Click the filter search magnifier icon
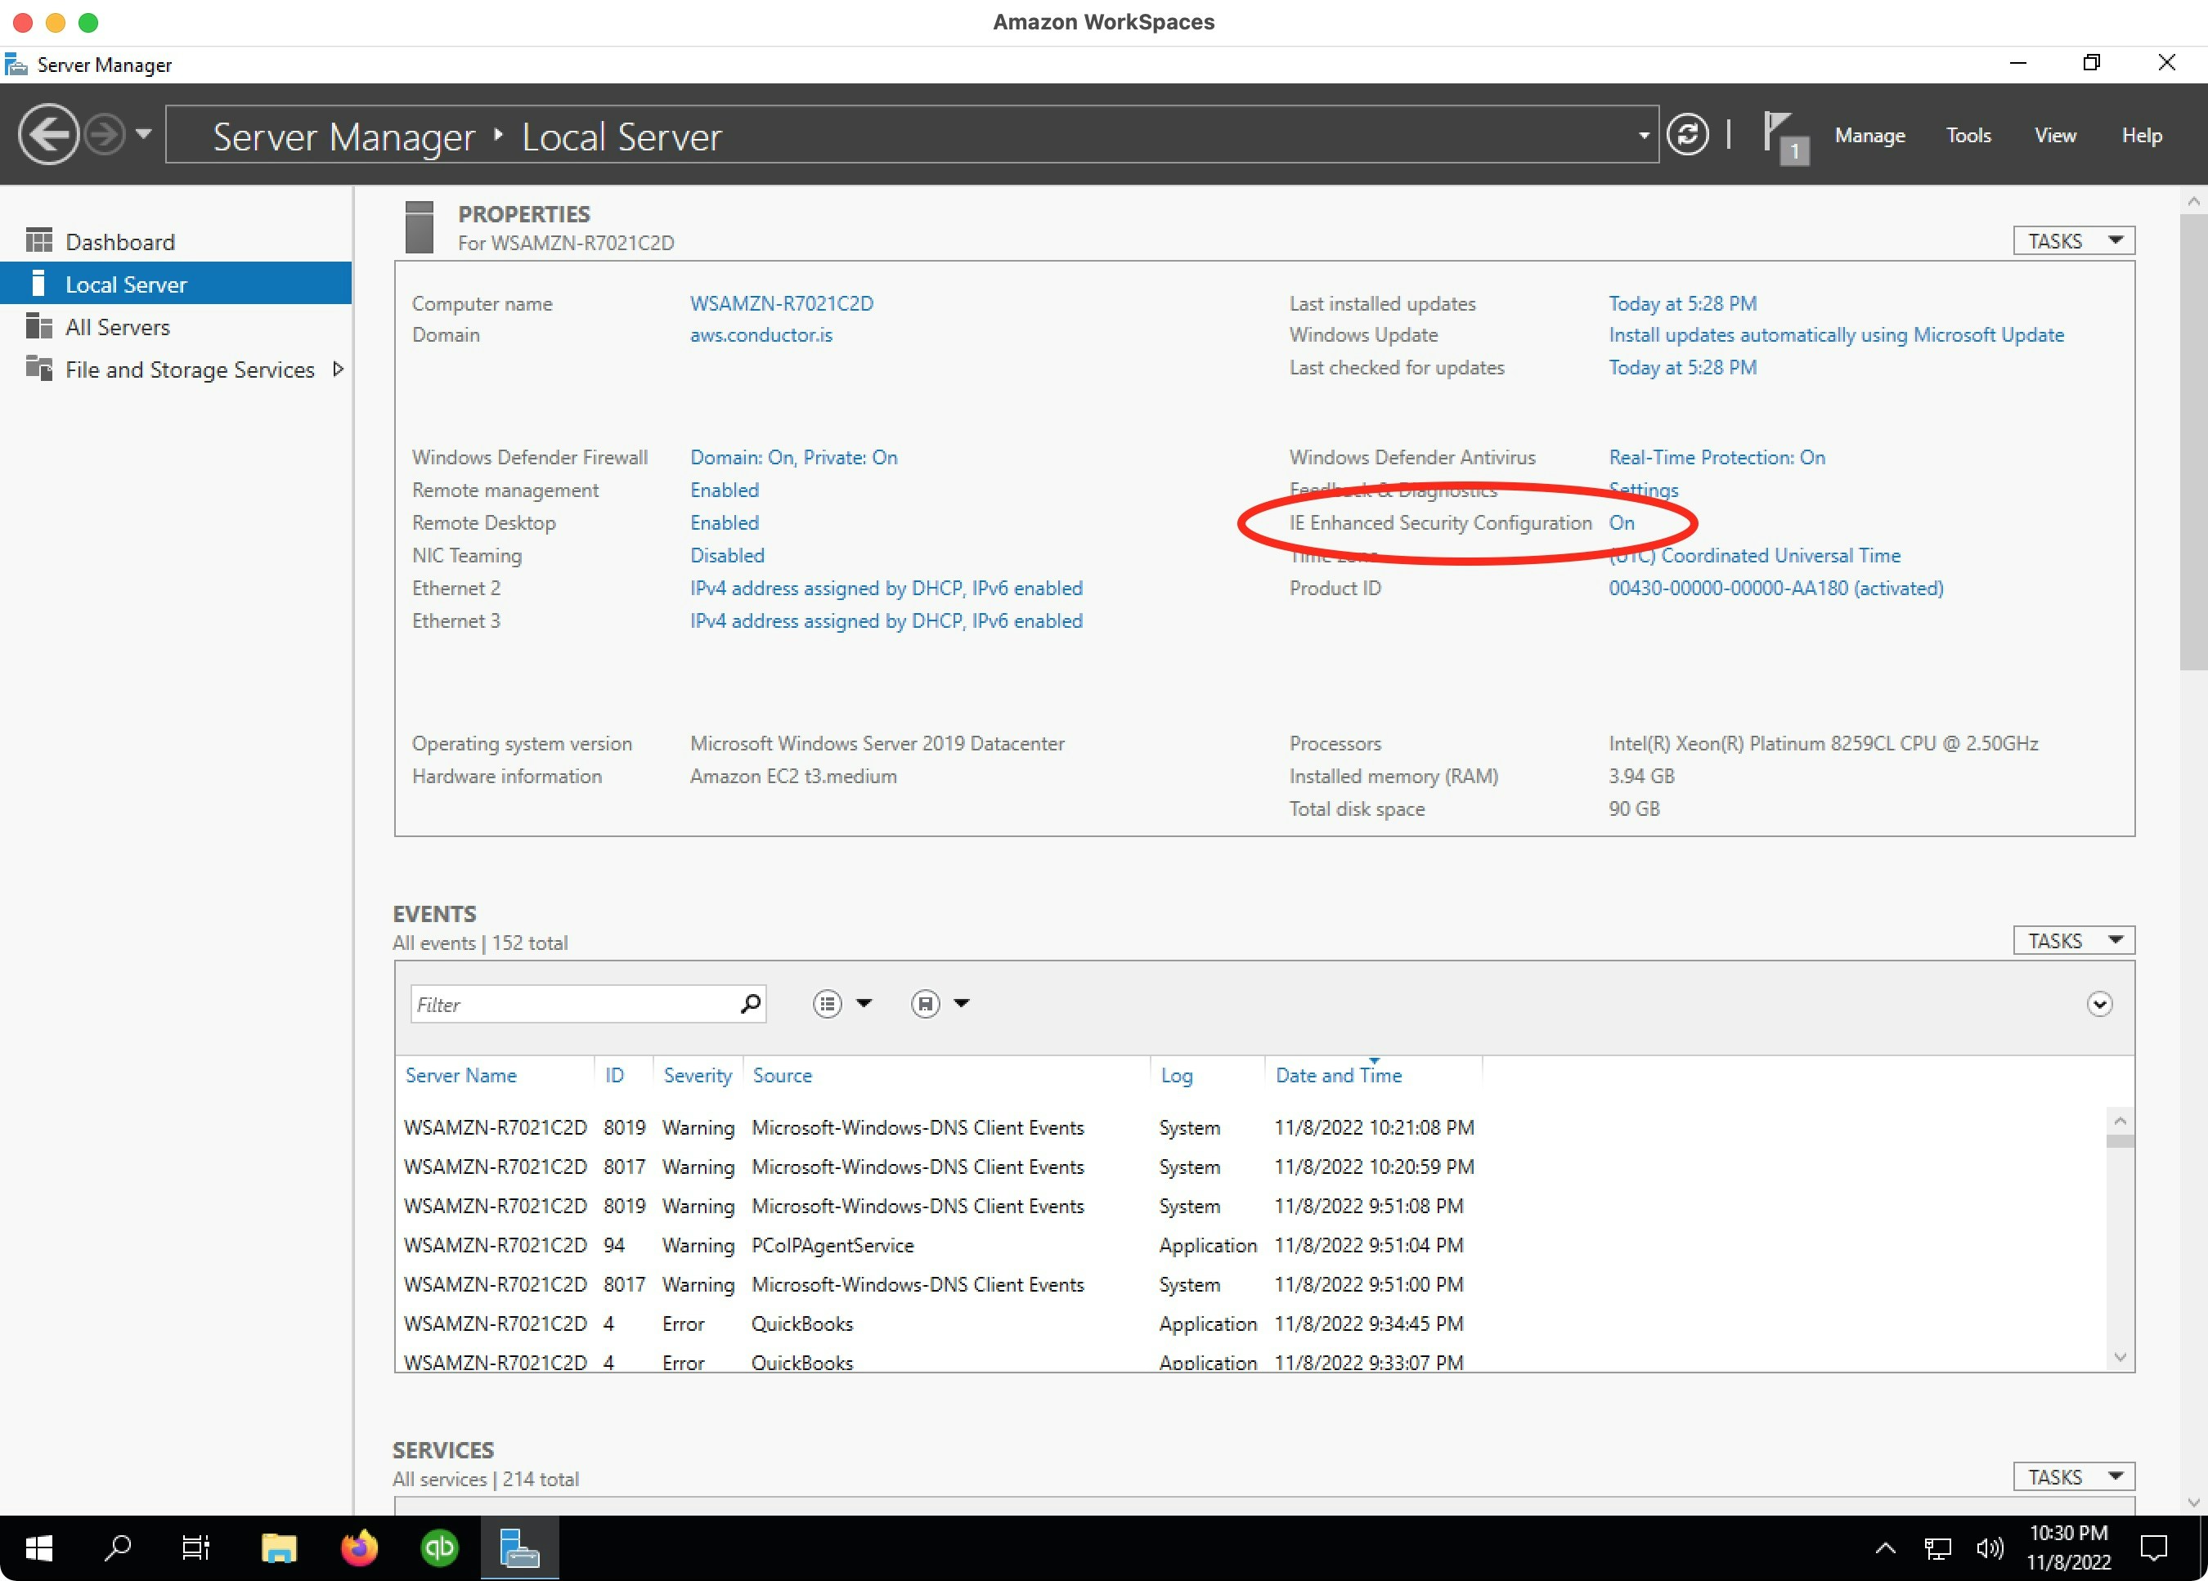The height and width of the screenshot is (1581, 2208). tap(750, 1004)
